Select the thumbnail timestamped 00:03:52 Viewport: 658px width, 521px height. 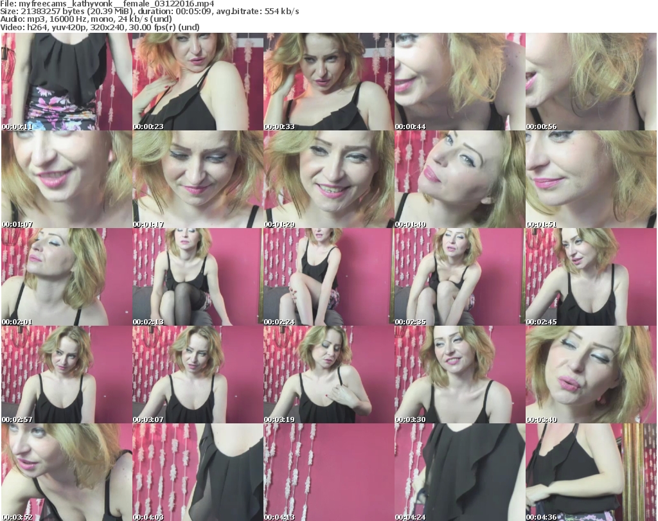click(x=67, y=472)
